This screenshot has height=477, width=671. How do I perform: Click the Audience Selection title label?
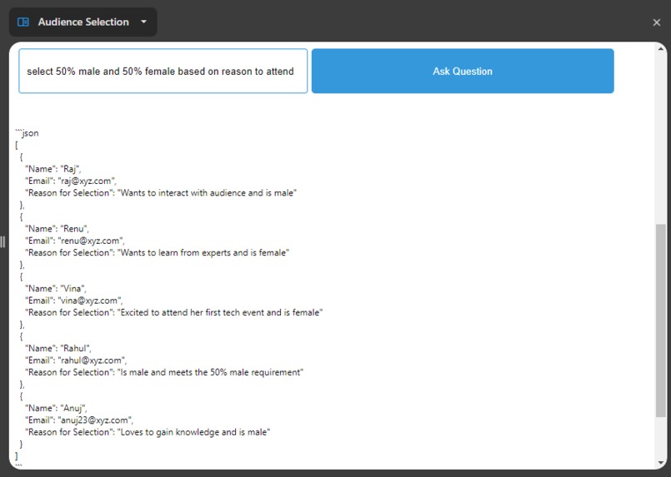(83, 22)
